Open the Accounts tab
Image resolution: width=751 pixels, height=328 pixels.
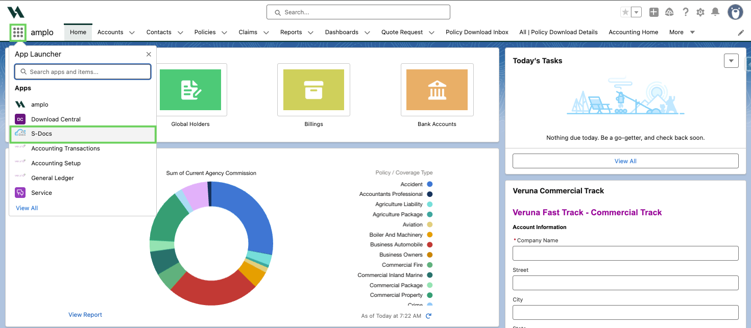(x=110, y=32)
